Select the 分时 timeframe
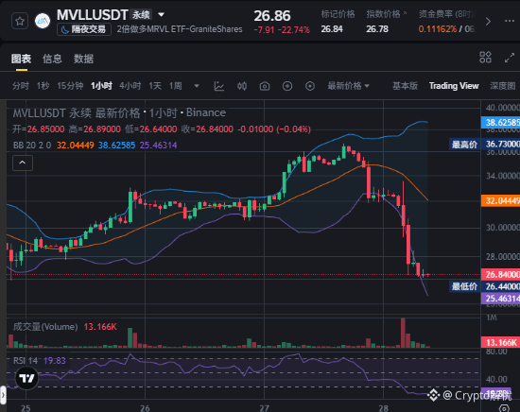The height and width of the screenshot is (412, 520). (x=21, y=86)
